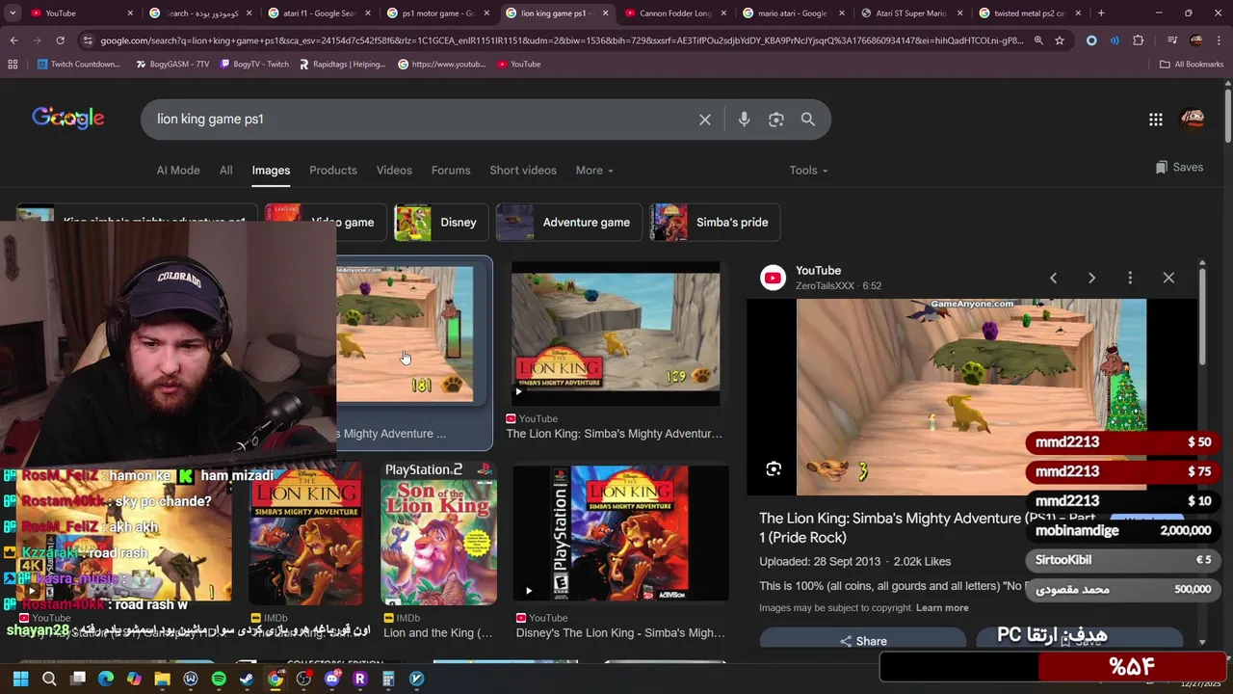Select the Forums tab
Screen dimensions: 1233x694
[x=451, y=171]
